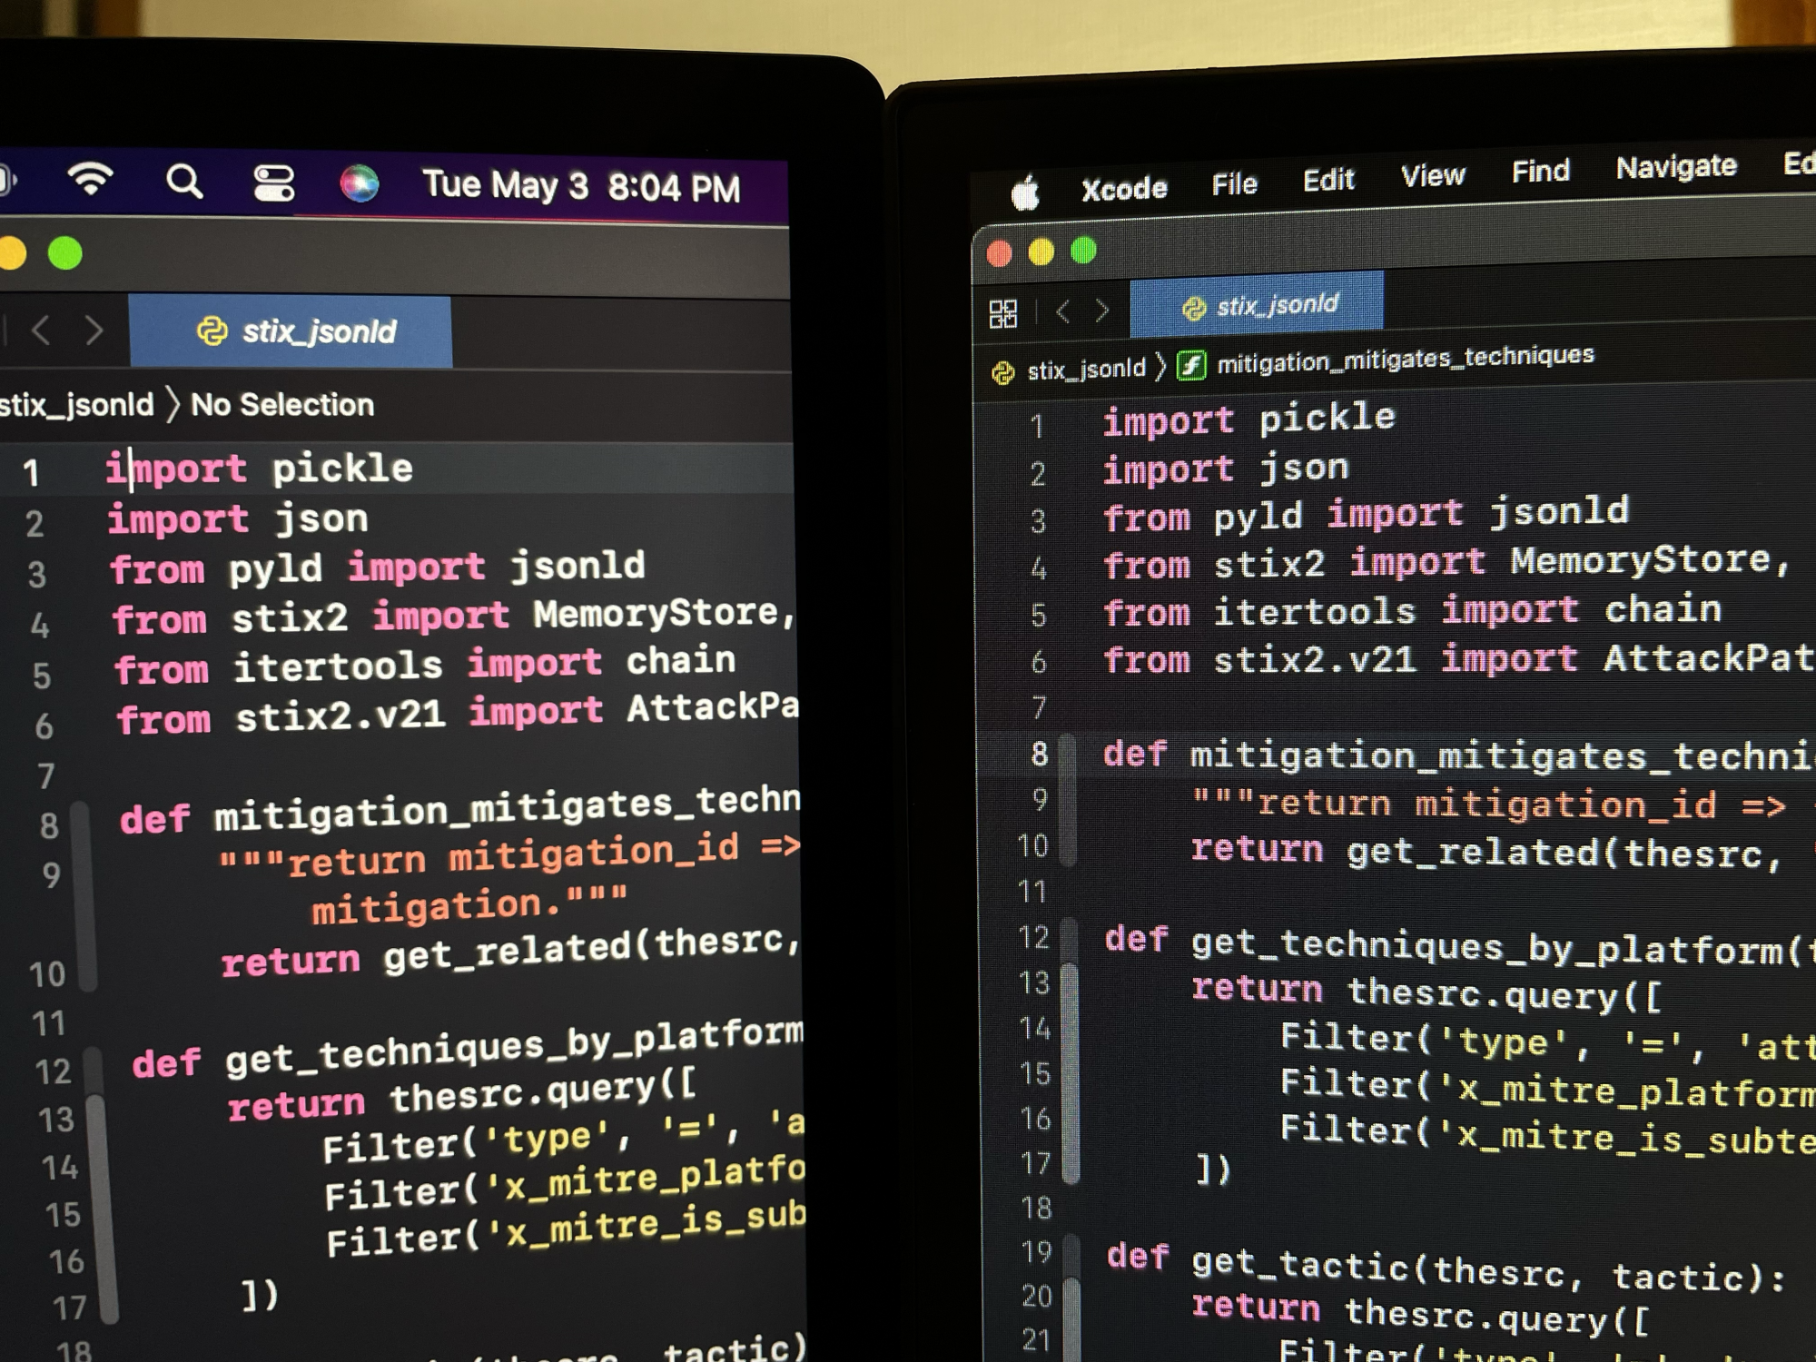Click No Selection in left jump bar

coord(281,404)
